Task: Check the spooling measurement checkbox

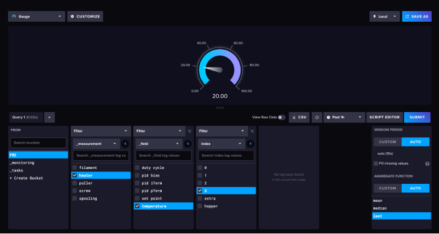Action: [74, 198]
